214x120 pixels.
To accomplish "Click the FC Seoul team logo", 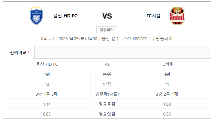I will (177, 16).
